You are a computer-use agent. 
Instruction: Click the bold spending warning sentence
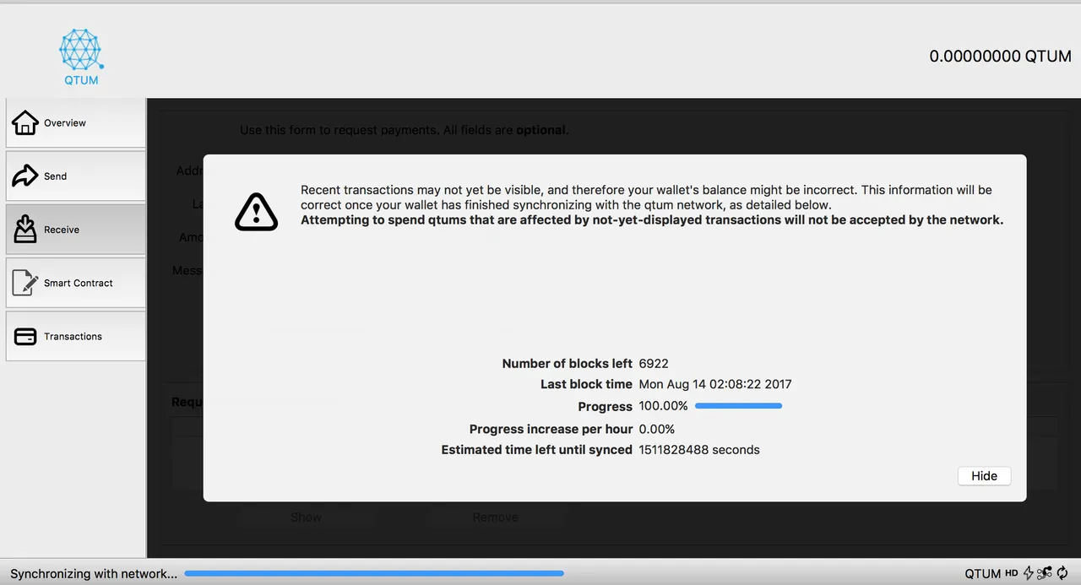[652, 220]
